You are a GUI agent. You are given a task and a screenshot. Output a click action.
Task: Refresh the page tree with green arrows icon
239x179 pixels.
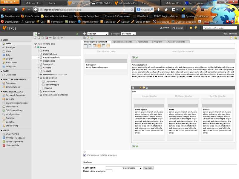click(77, 34)
